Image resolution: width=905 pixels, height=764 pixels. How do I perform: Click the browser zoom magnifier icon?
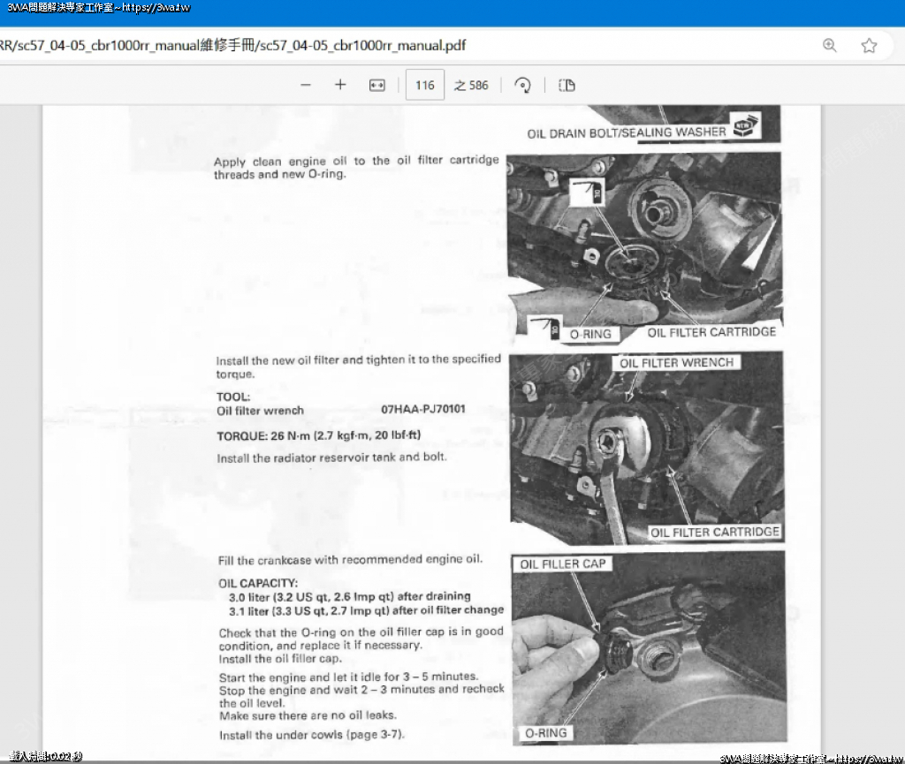coord(829,45)
